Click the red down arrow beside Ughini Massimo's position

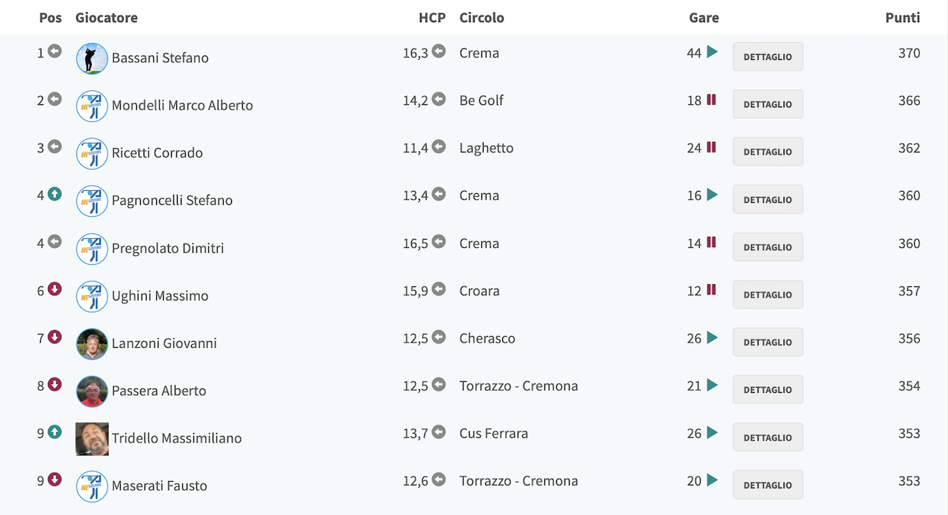(55, 289)
